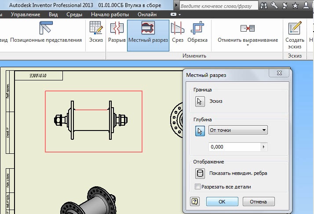The image size is (314, 214).
Task: Click Создать эскиз (Create Sketch) icon
Action: click(294, 35)
